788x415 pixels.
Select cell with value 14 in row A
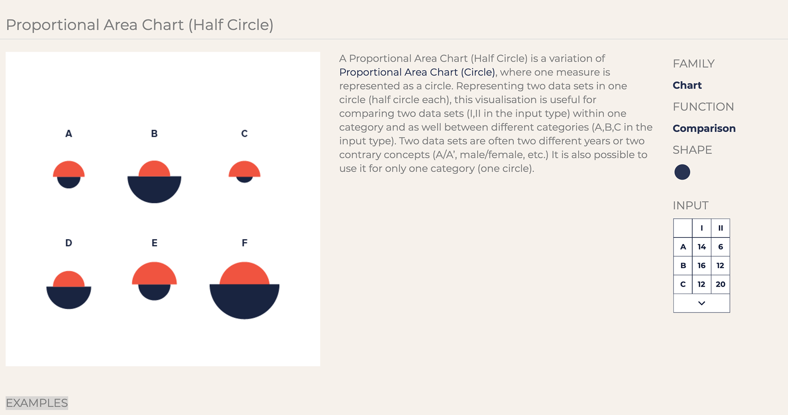(x=701, y=247)
